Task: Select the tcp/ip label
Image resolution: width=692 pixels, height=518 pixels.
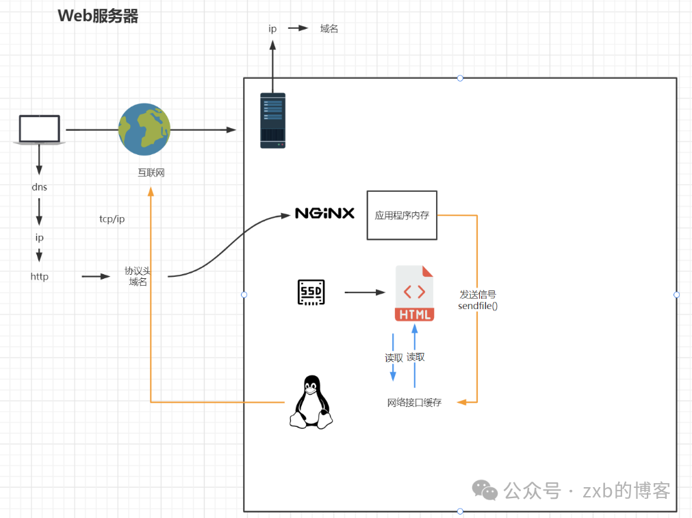Action: (x=112, y=219)
